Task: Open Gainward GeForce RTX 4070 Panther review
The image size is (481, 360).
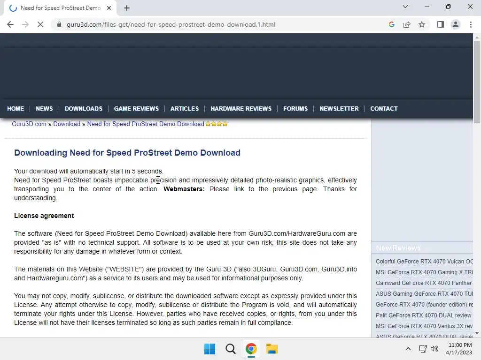Action: (424, 283)
